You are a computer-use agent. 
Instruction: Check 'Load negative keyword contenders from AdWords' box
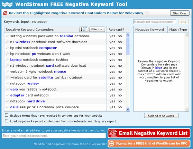[7, 121]
